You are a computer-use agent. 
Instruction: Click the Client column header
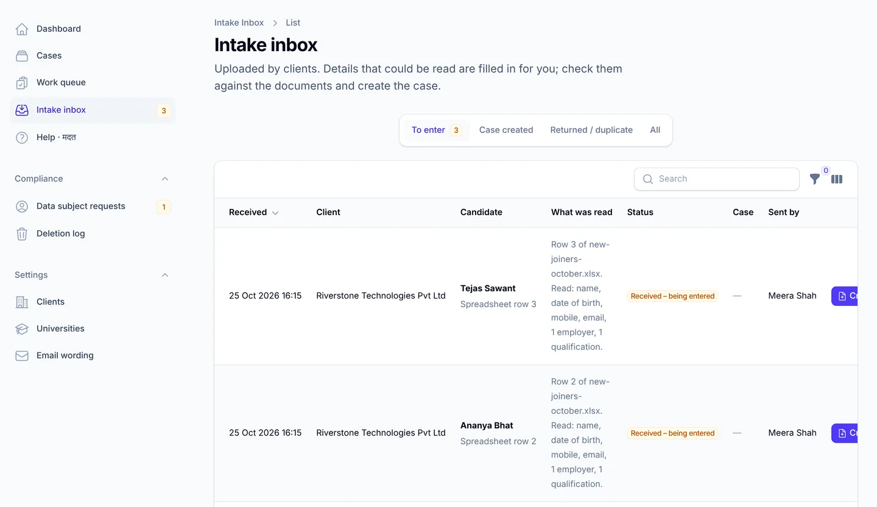tap(328, 212)
